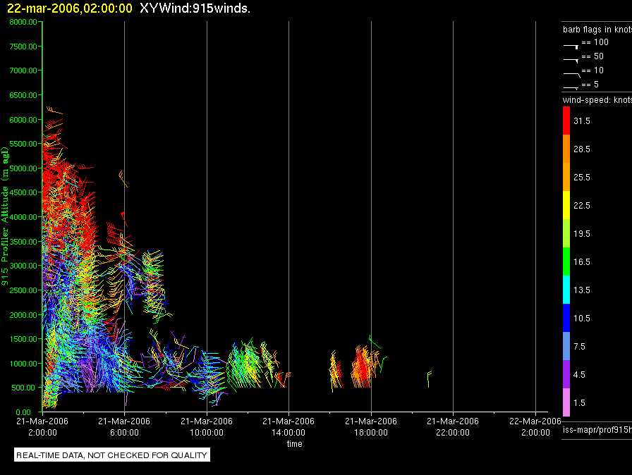Click the 8000.00 altitude axis label
This screenshot has height=475, width=632.
click(23, 22)
